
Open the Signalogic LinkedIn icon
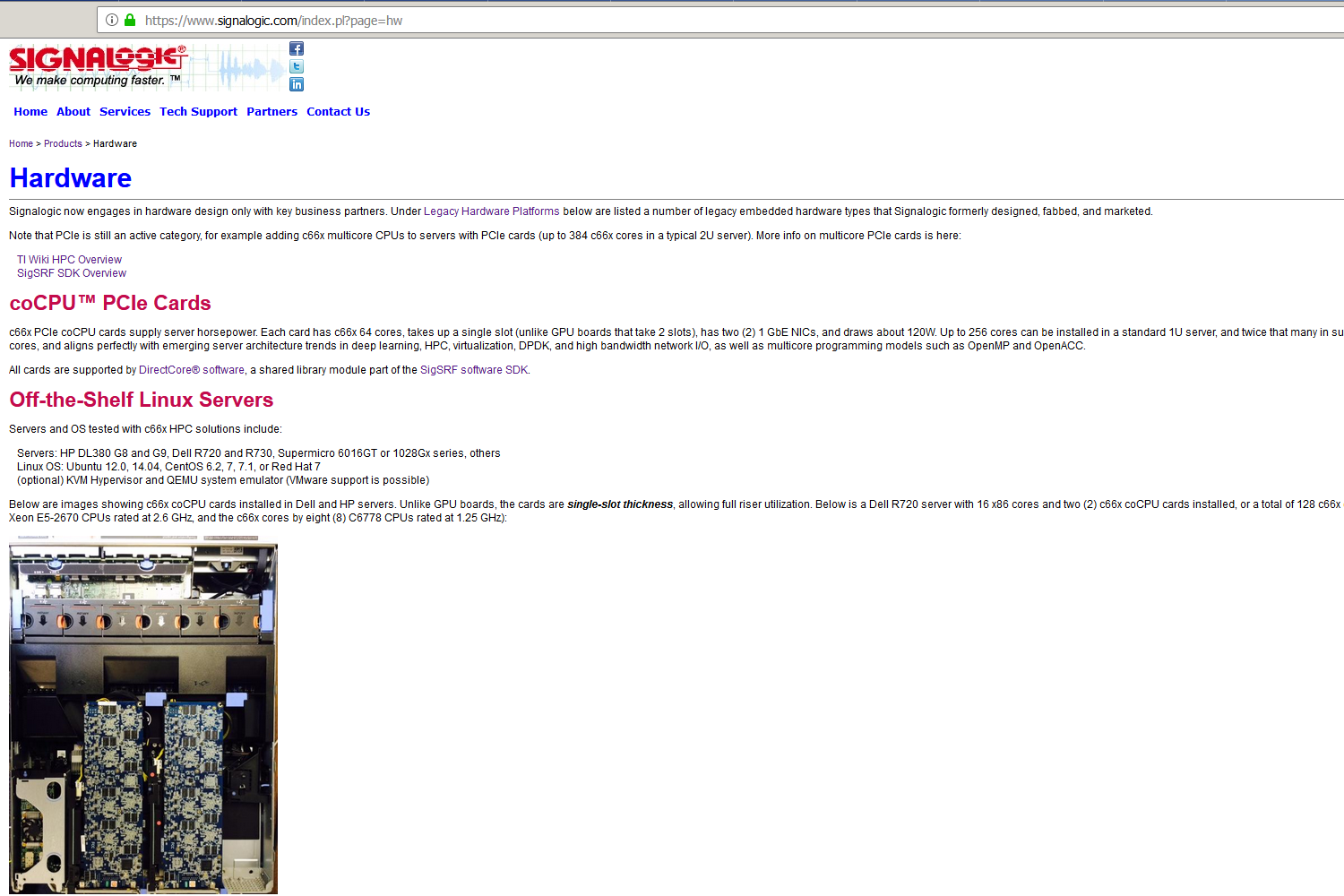click(x=297, y=84)
